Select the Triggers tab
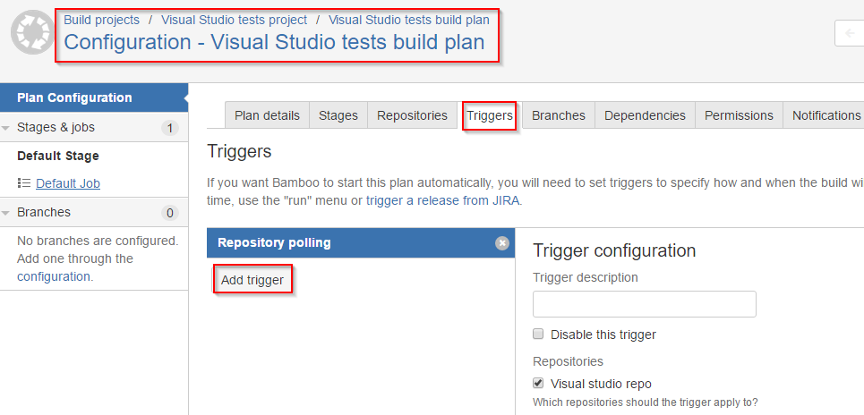 pos(490,115)
